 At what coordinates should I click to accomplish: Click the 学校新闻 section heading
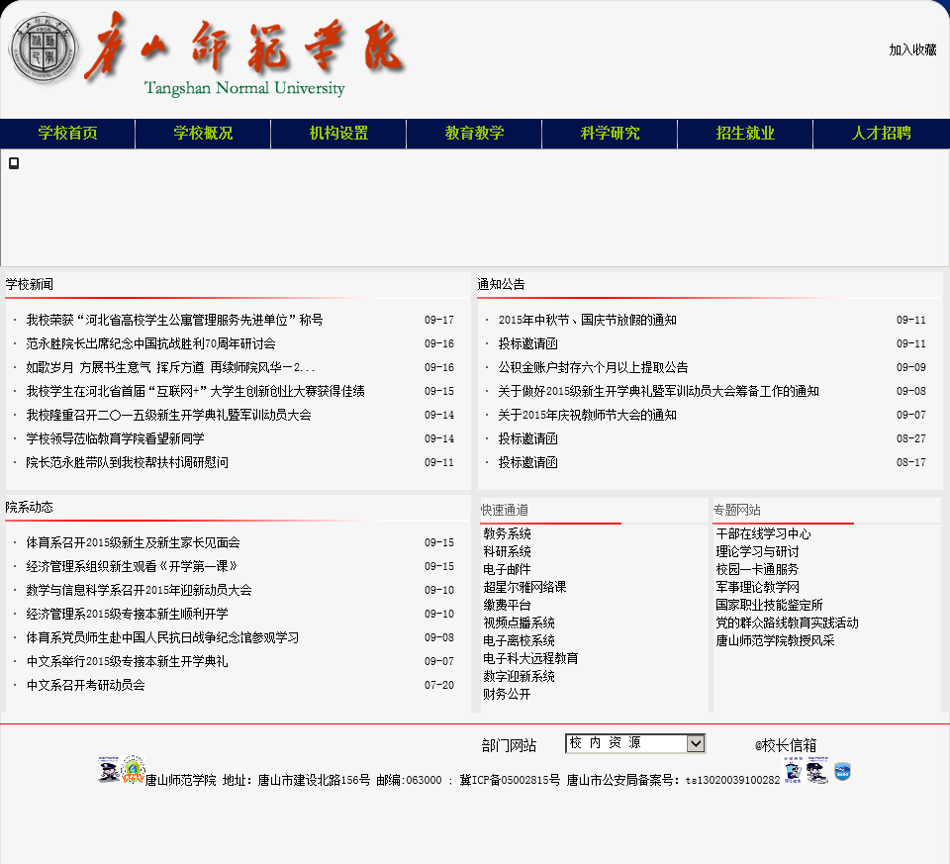[29, 284]
